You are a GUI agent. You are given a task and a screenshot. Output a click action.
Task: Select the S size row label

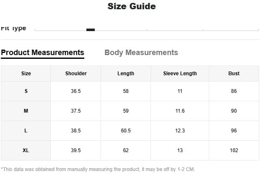pos(26,91)
